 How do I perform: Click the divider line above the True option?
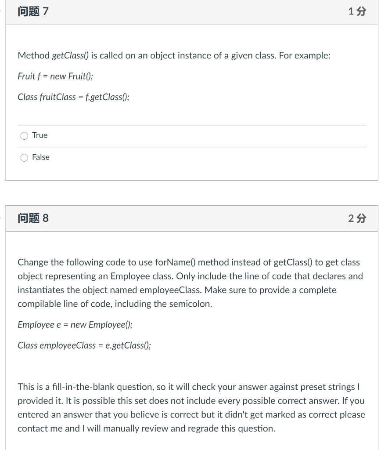(x=191, y=124)
